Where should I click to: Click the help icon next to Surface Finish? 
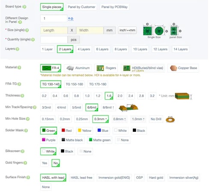[x=28, y=177]
